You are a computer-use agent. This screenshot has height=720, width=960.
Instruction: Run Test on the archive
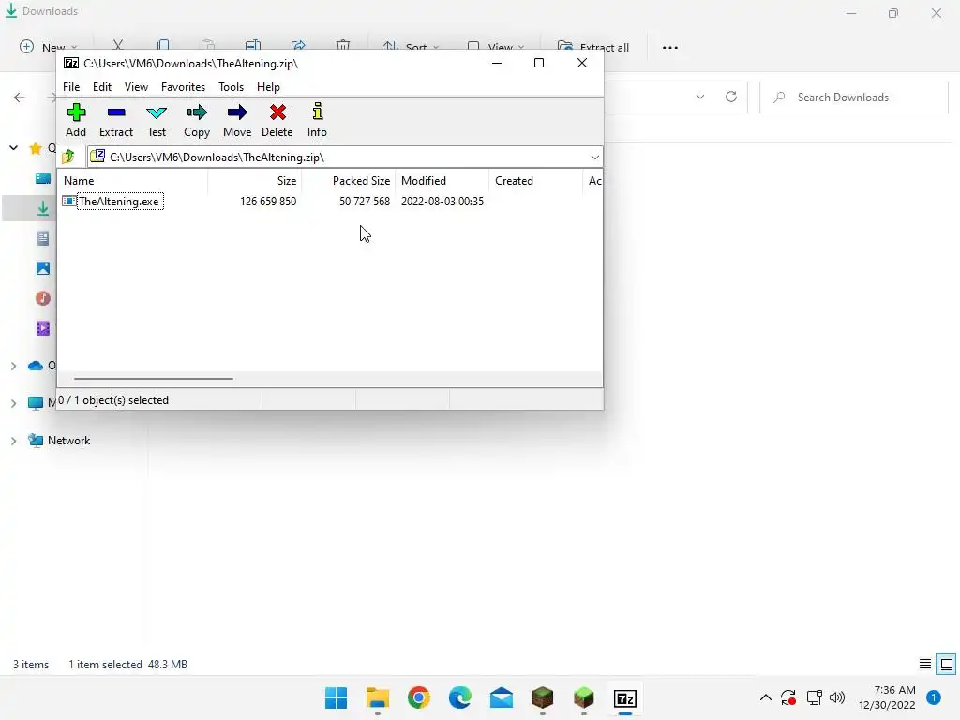point(157,120)
